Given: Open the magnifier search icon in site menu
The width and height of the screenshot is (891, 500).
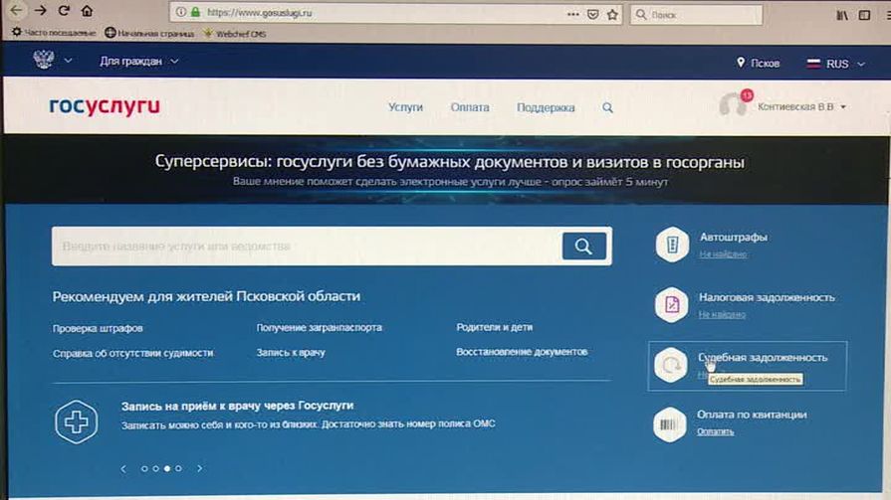Looking at the screenshot, I should [607, 107].
